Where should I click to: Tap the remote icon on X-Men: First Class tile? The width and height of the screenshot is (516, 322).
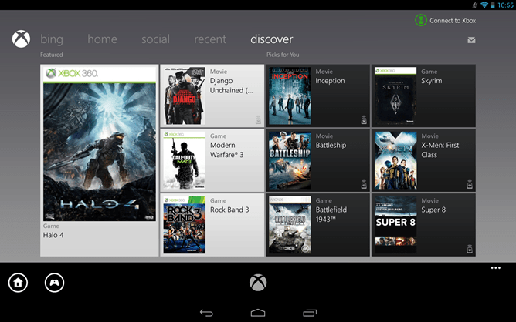click(470, 184)
